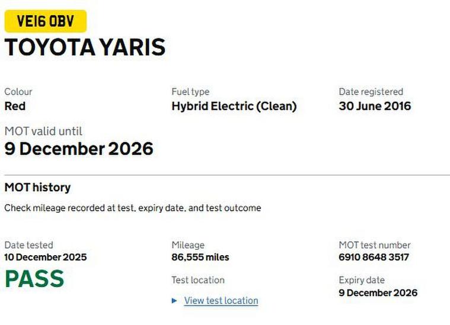Click MOT test number 6910 8648 3517
Image resolution: width=450 pixels, height=325 pixels.
tap(374, 258)
